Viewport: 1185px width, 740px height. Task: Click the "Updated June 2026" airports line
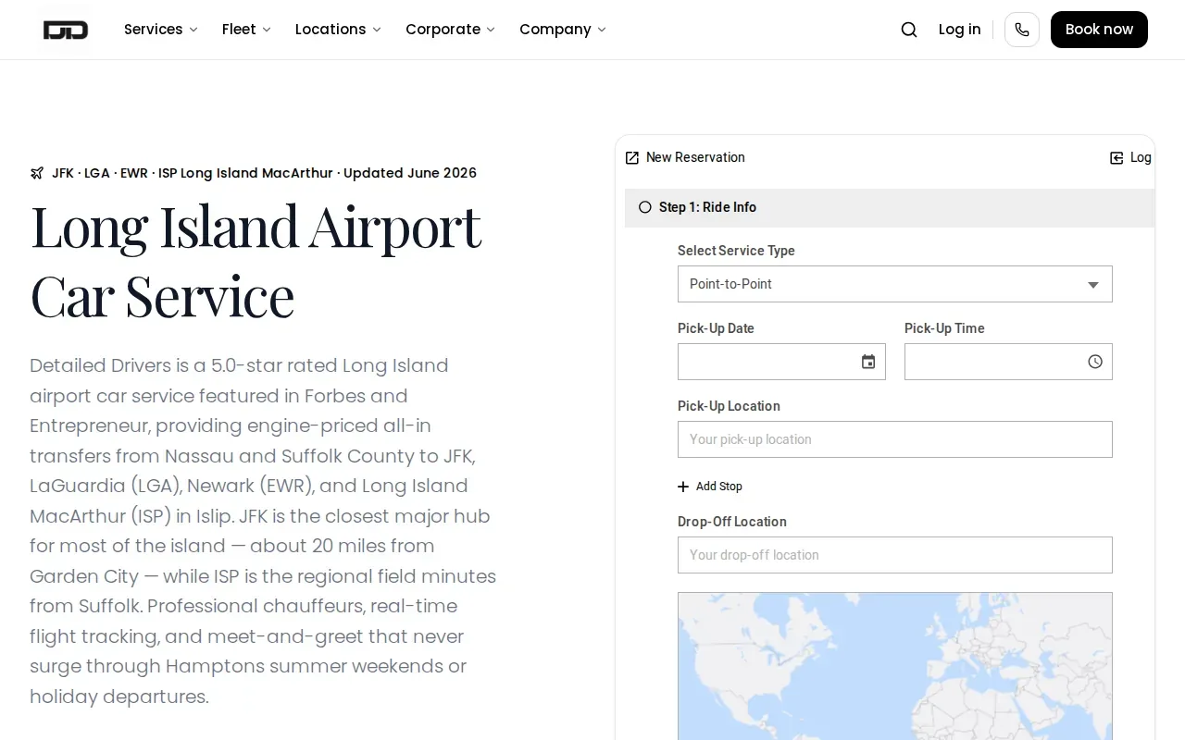tap(264, 173)
